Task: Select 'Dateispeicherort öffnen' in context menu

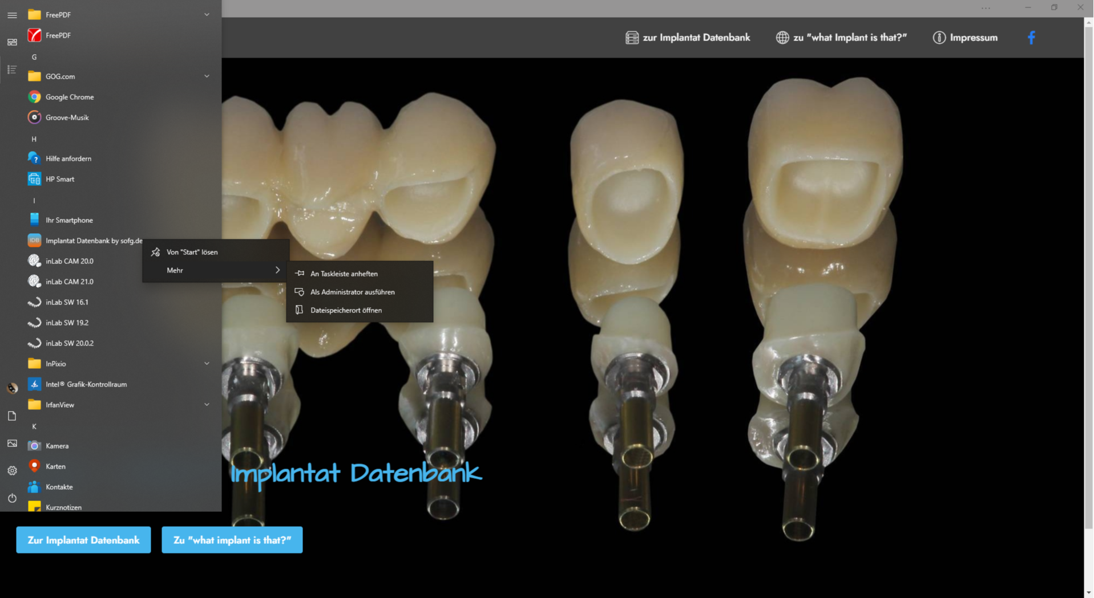Action: coord(346,310)
